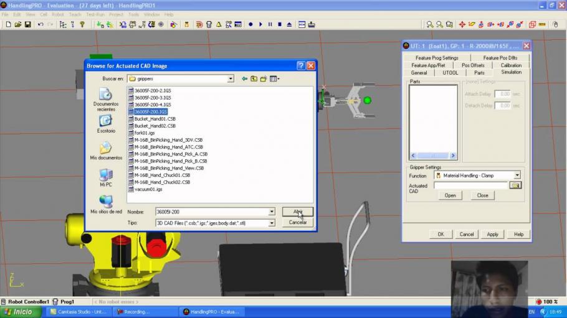Expand the Tipo file type dropdown
The width and height of the screenshot is (567, 318).
272,223
